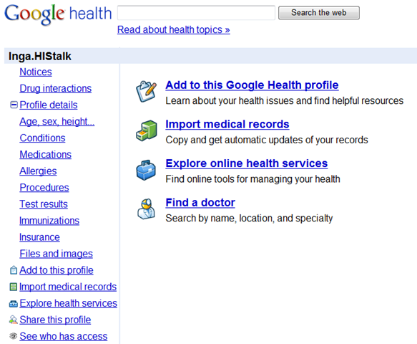Open Immunizations in profile details
The image size is (417, 344).
pos(49,221)
